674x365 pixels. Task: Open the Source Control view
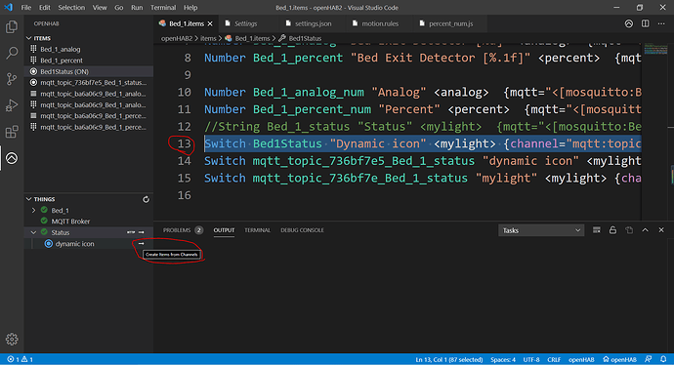[12, 79]
